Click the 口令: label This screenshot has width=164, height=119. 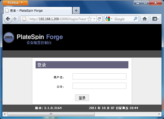60,87
